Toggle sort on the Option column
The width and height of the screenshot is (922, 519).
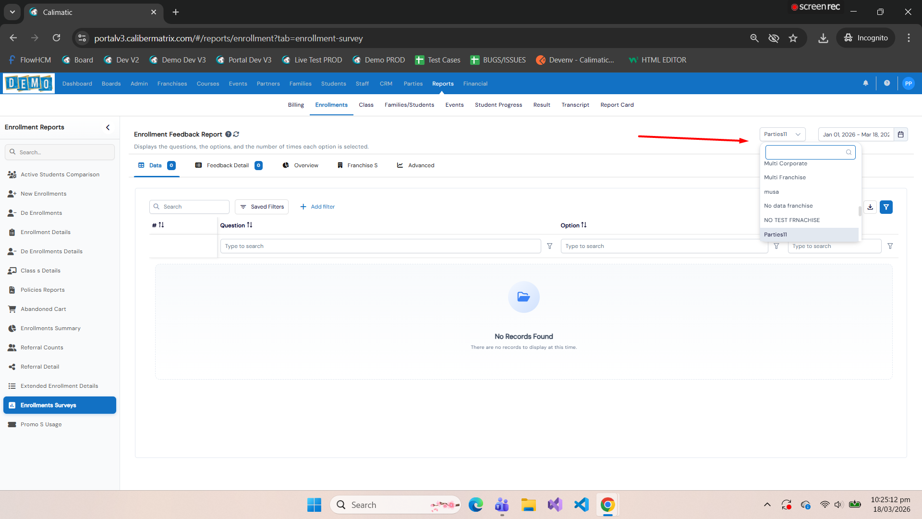[x=584, y=225]
